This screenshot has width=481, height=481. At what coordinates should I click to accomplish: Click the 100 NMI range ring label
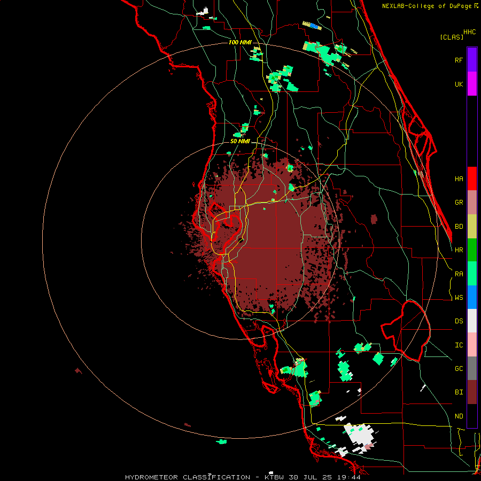pyautogui.click(x=240, y=42)
